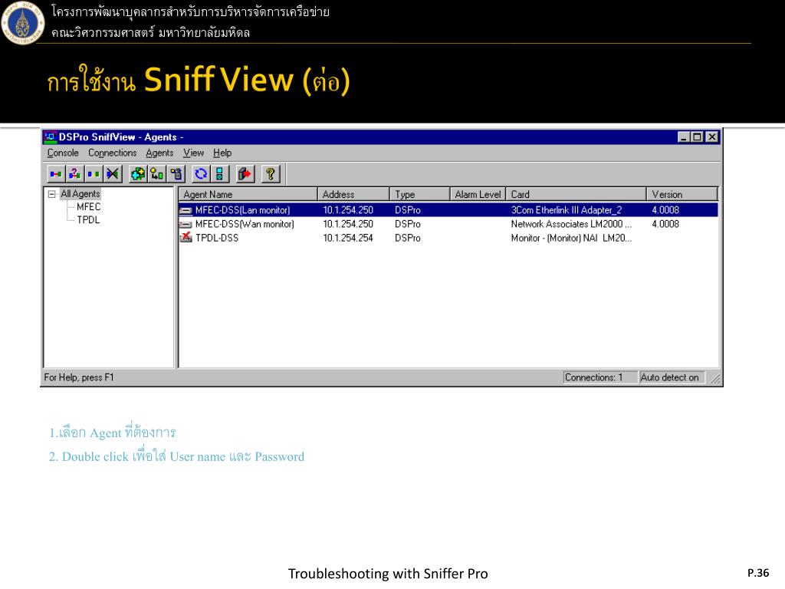Select the TPDL-DSS agent row
Image resolution: width=785 pixels, height=589 pixels.
click(x=448, y=238)
